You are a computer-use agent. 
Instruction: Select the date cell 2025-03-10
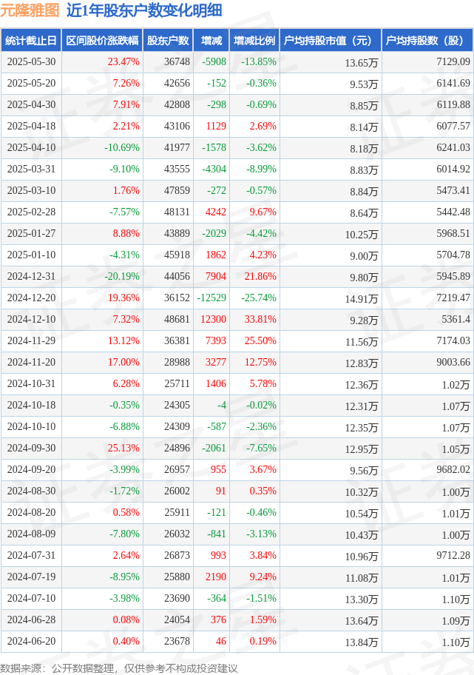click(31, 191)
